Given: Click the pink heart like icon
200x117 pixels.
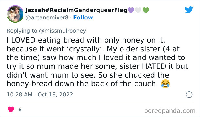Looking at the screenshot, I should 11,109.
